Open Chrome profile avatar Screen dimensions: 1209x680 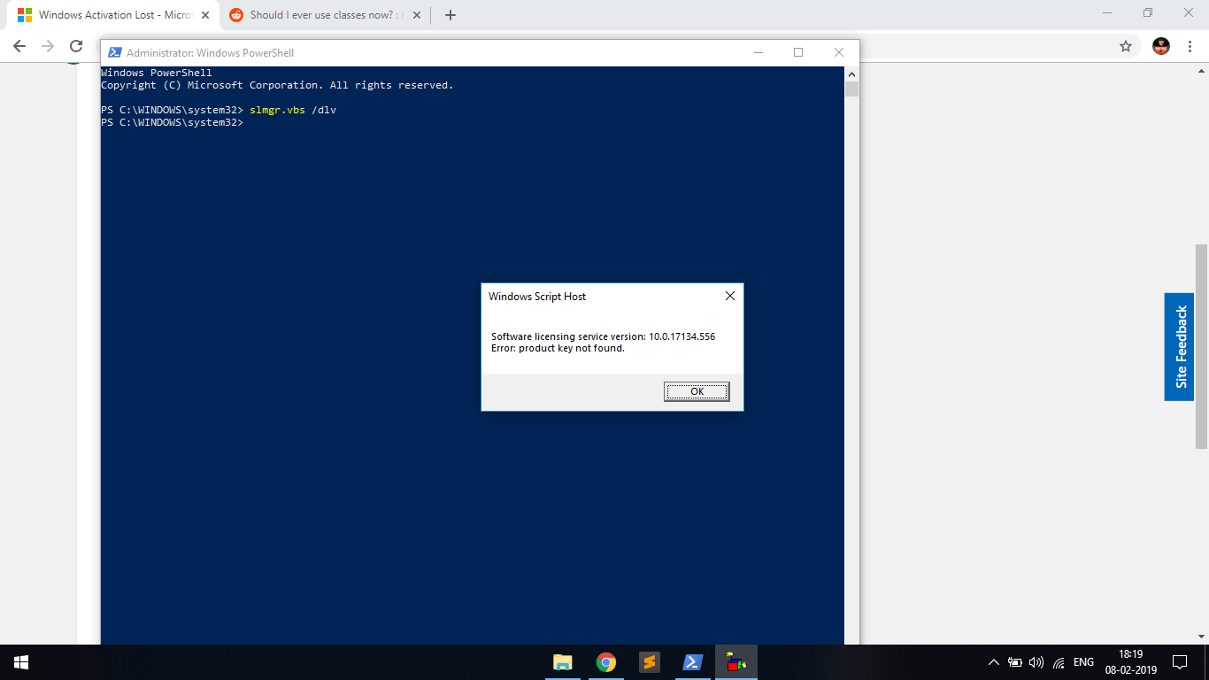[x=1161, y=46]
